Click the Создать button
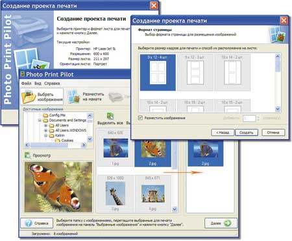This screenshot has width=292, height=241. [247, 133]
